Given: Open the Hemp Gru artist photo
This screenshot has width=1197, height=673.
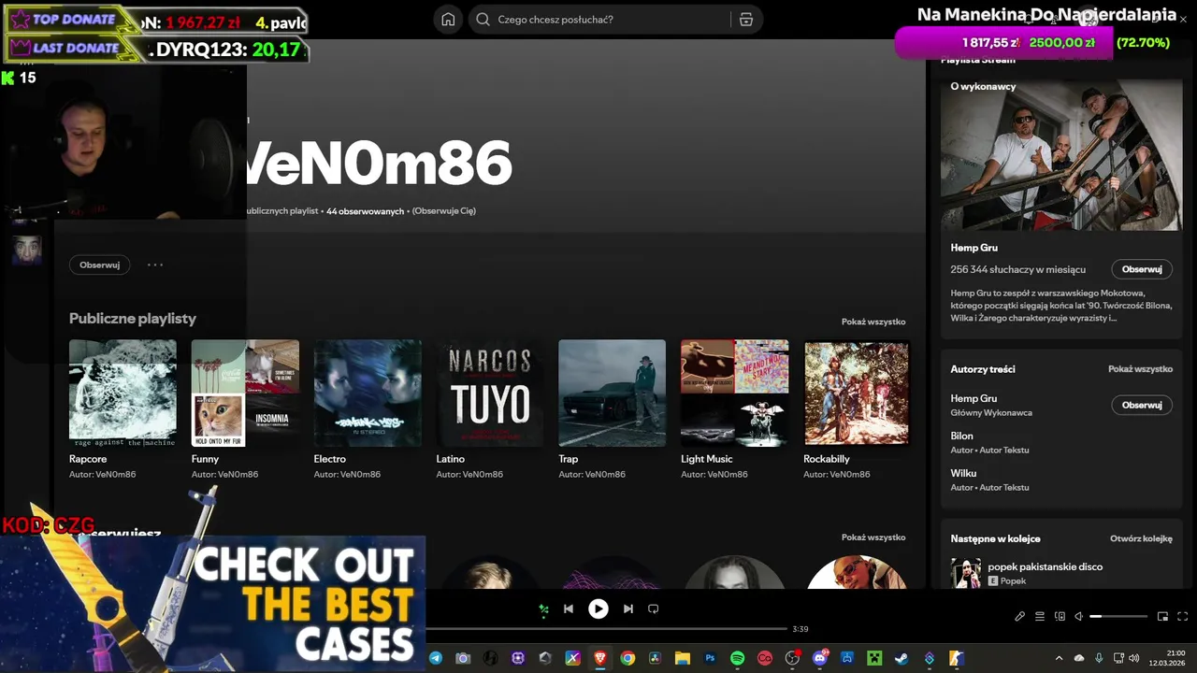Looking at the screenshot, I should (x=1061, y=154).
